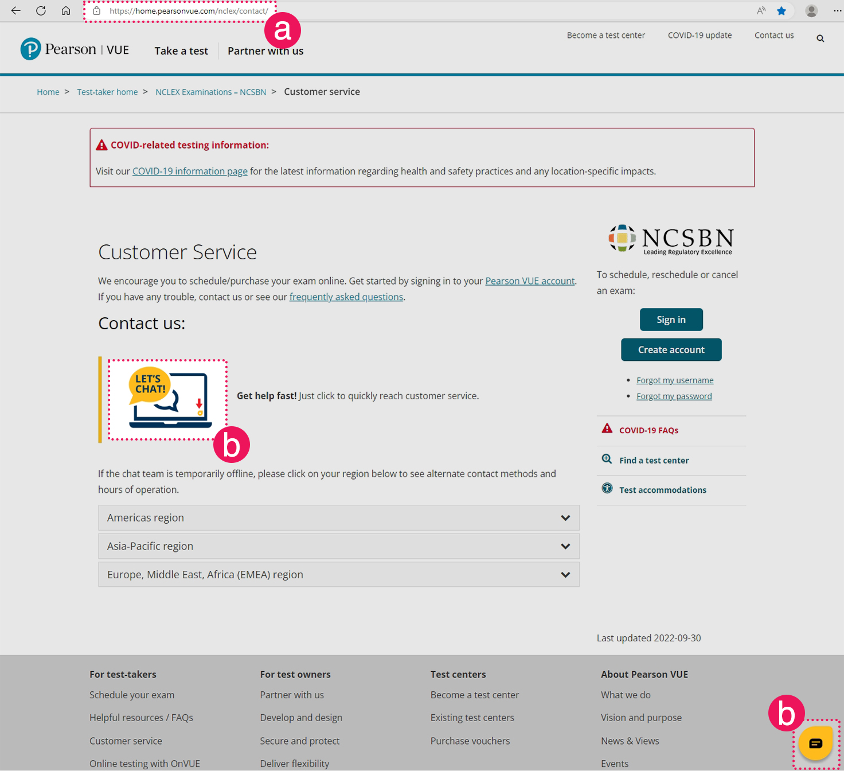Open the COVID-19 information page link
Screen dimensions: 844x771
(x=190, y=172)
